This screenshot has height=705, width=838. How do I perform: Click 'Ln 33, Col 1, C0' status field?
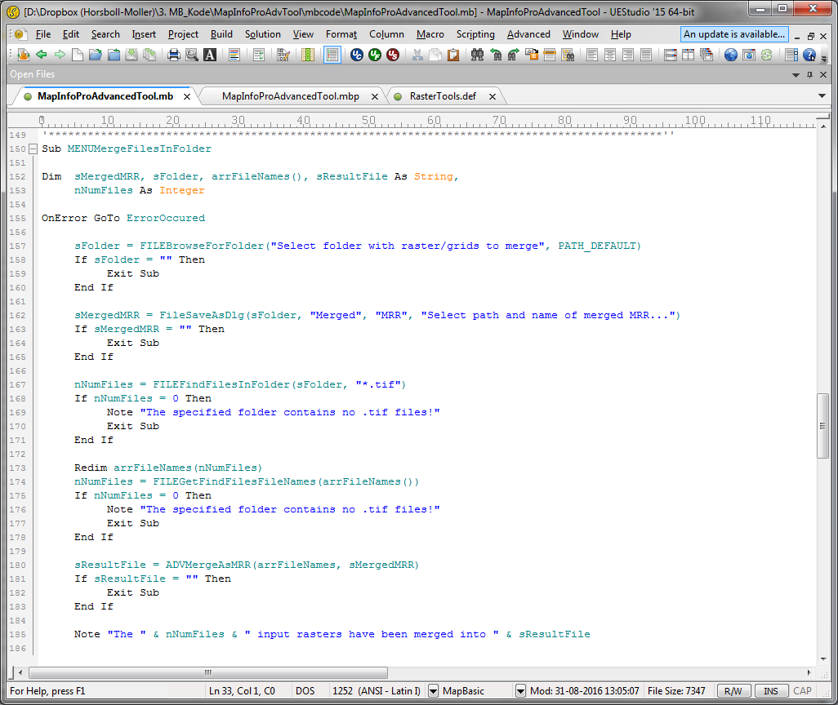242,691
